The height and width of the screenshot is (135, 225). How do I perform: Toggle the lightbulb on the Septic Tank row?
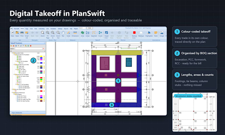point(44,68)
